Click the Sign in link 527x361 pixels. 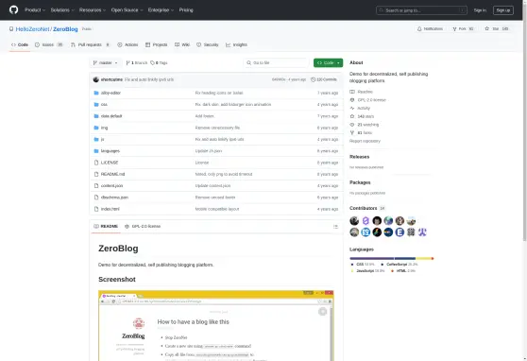pos(480,10)
